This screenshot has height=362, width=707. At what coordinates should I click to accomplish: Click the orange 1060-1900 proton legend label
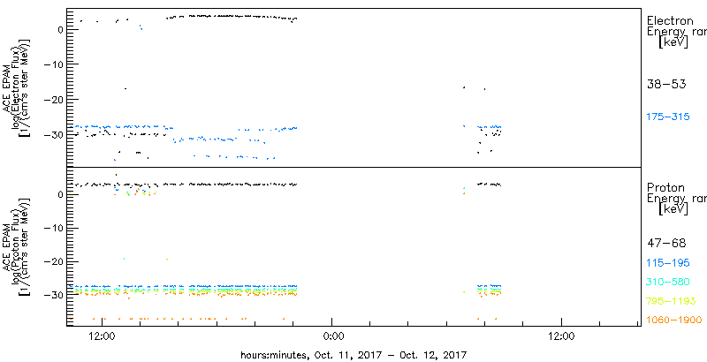(674, 321)
